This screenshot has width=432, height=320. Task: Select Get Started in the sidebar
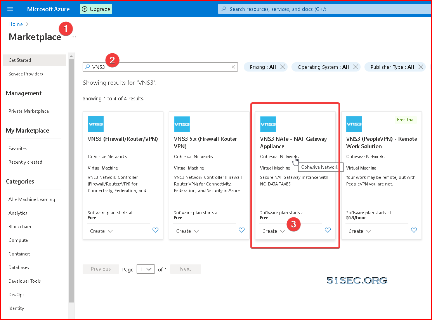(35, 60)
